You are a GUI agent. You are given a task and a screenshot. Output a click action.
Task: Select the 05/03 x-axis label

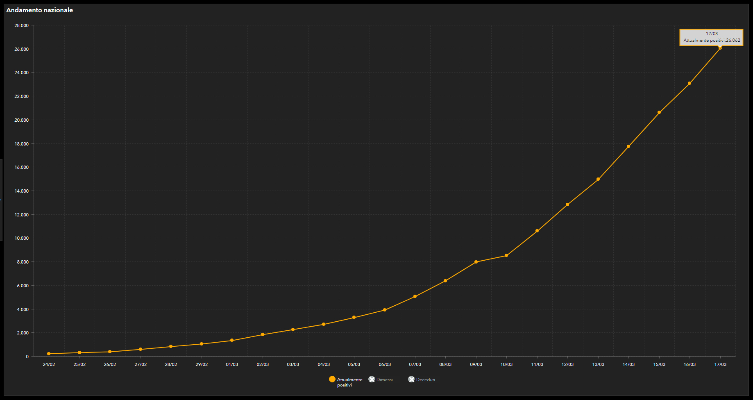pos(354,364)
